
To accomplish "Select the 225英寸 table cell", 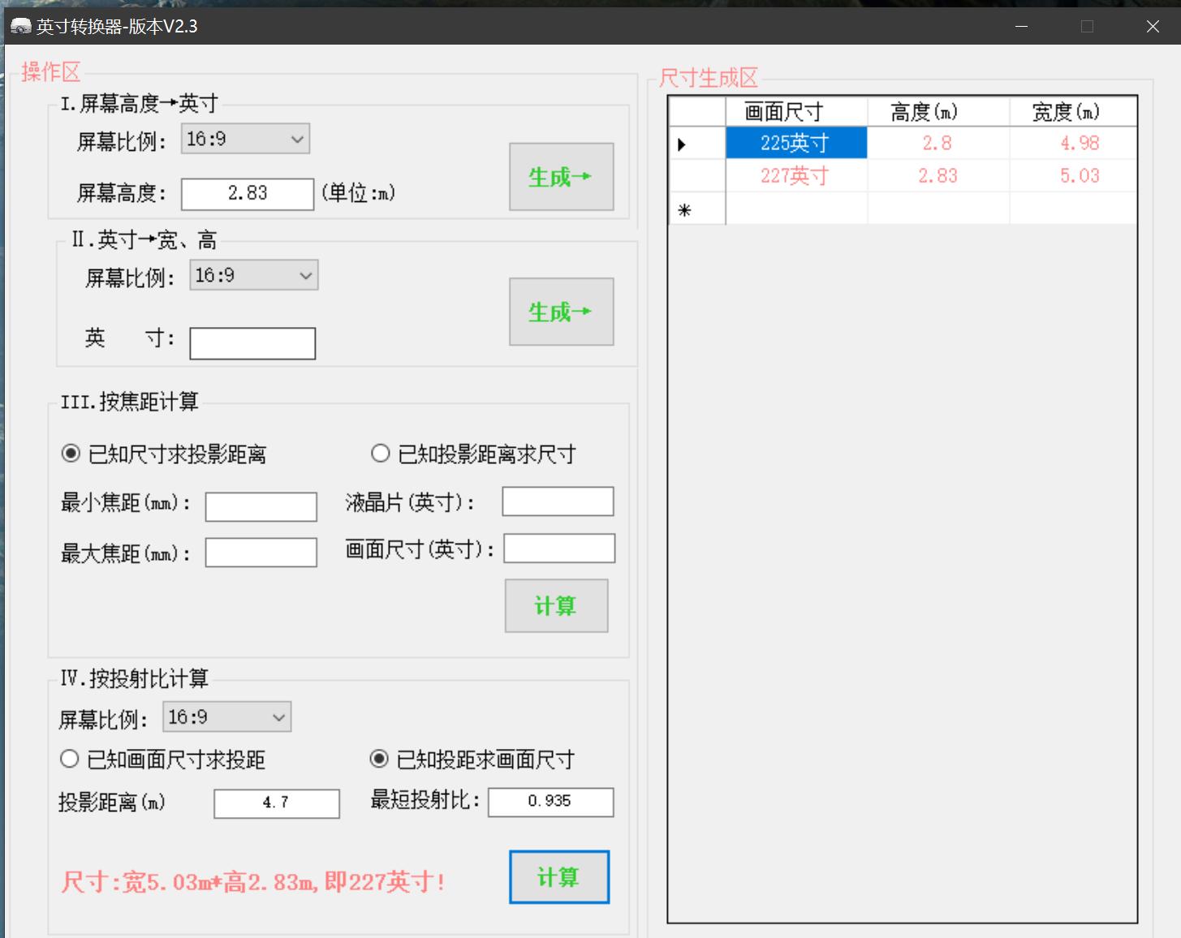I will tap(796, 143).
